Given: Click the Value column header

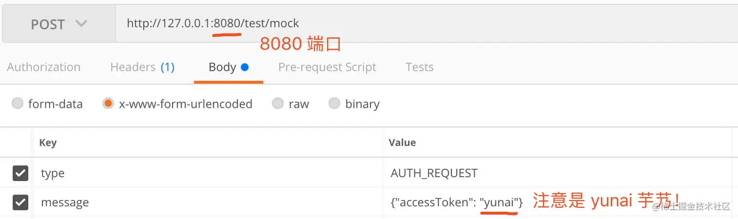Looking at the screenshot, I should [x=402, y=142].
